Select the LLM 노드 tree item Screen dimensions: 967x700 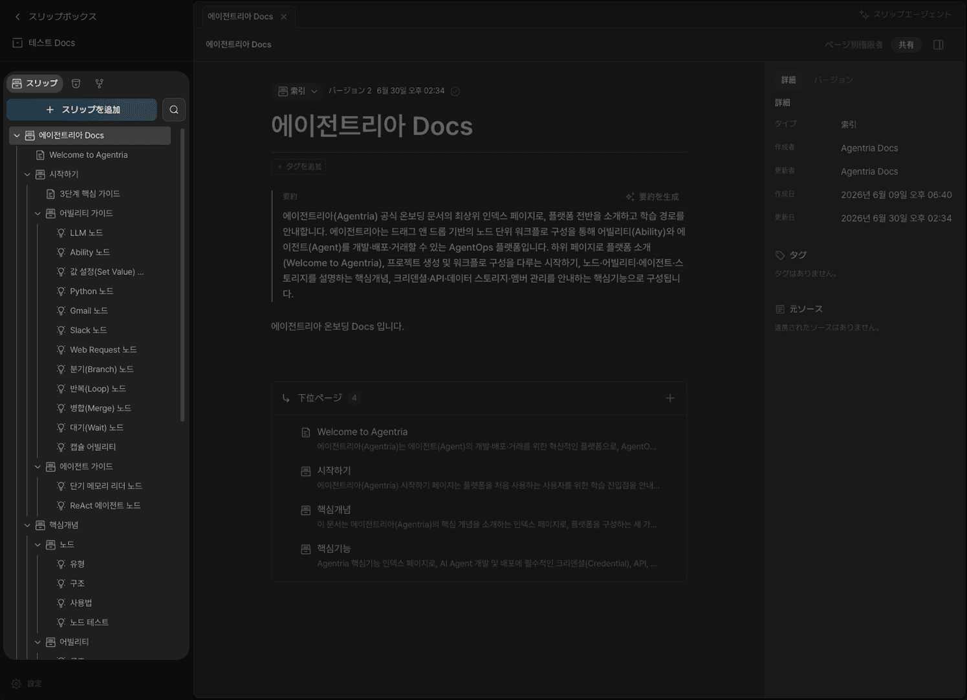(86, 233)
